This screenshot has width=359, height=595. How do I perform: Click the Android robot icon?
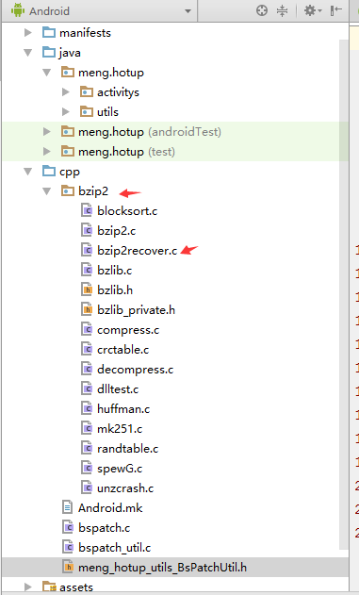(x=18, y=10)
